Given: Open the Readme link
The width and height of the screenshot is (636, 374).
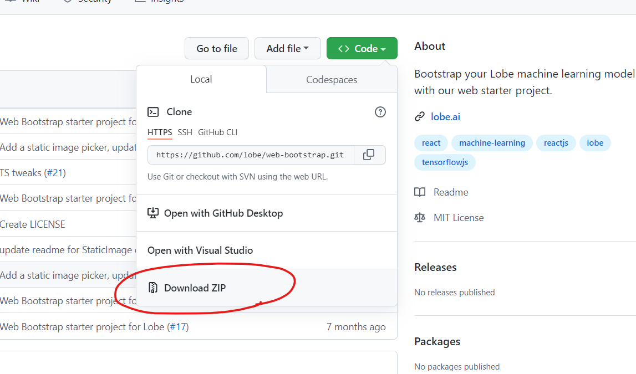Looking at the screenshot, I should 451,192.
